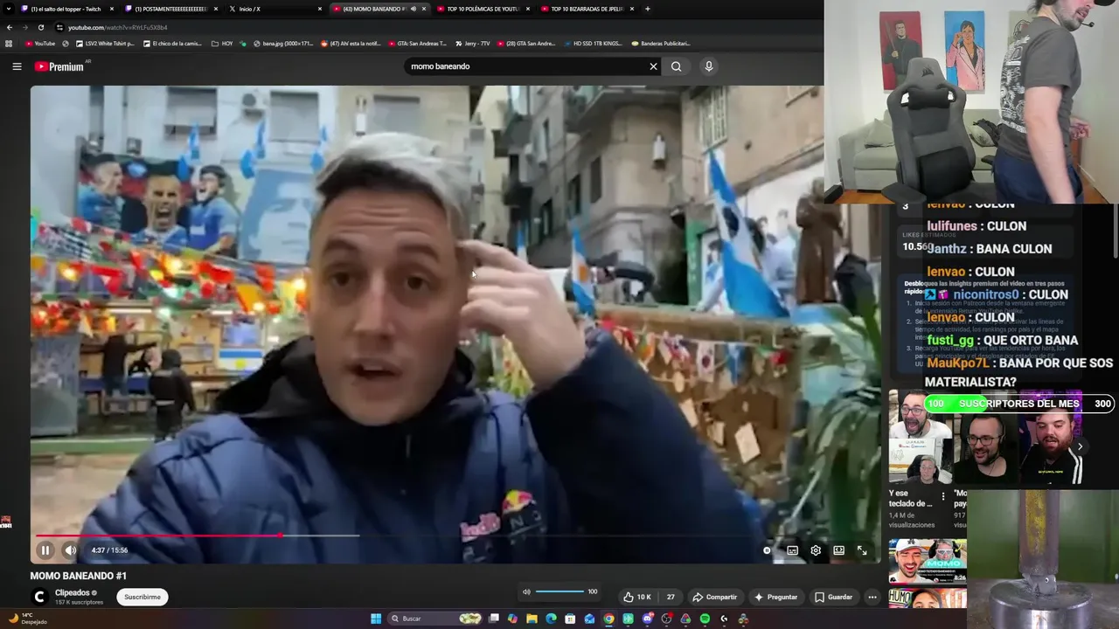Open the browser apps grid shortcut

coord(9,43)
